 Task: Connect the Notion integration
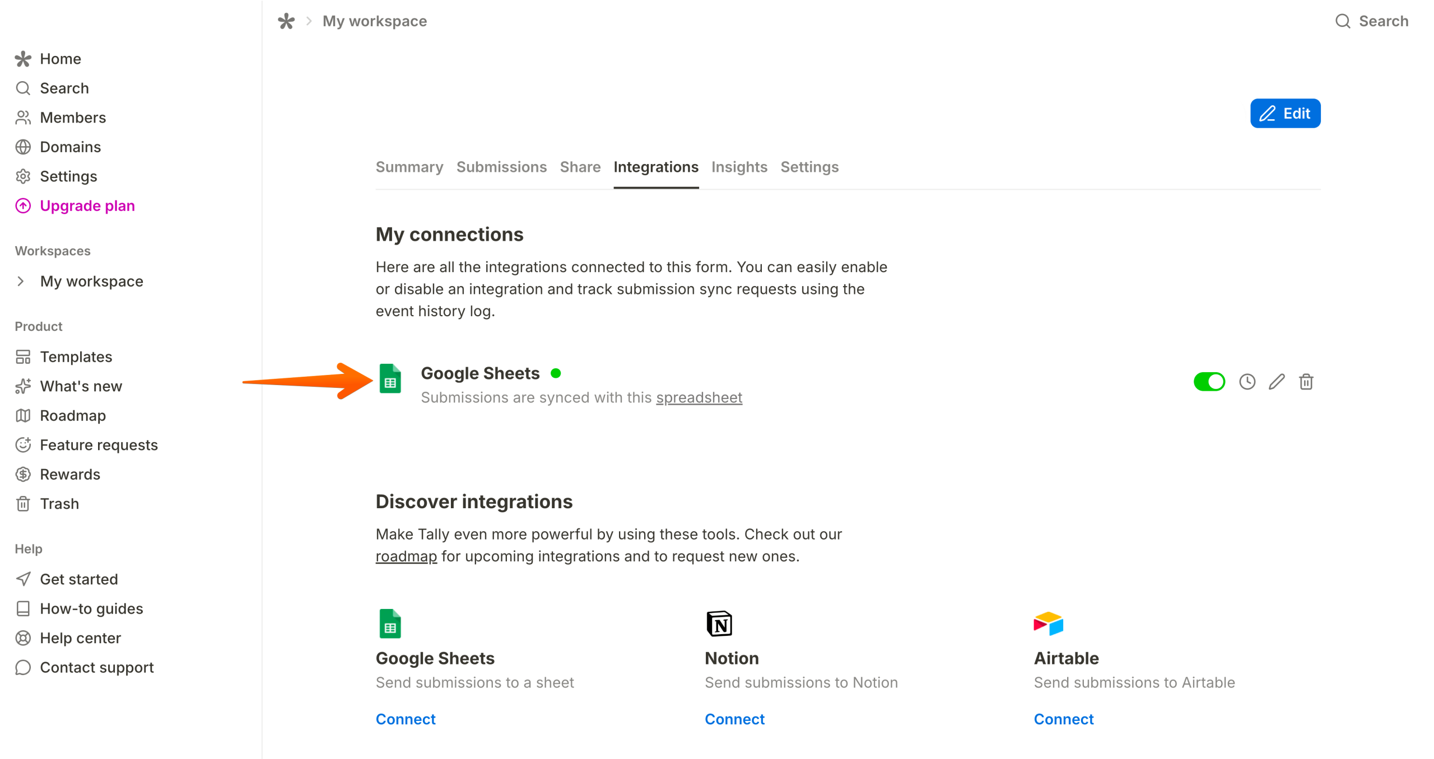[x=734, y=719]
